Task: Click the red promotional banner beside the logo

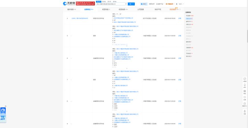Action: [x=86, y=3]
